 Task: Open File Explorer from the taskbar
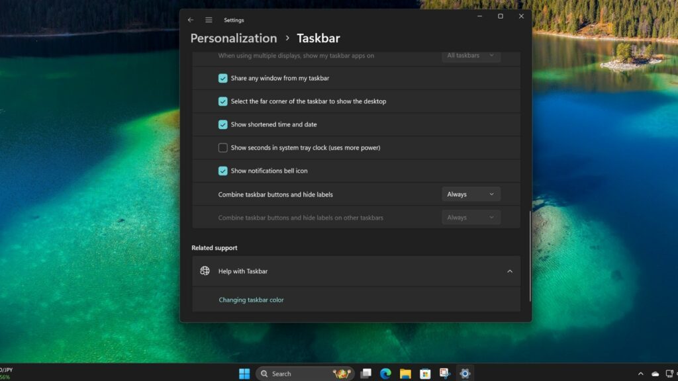(x=405, y=373)
